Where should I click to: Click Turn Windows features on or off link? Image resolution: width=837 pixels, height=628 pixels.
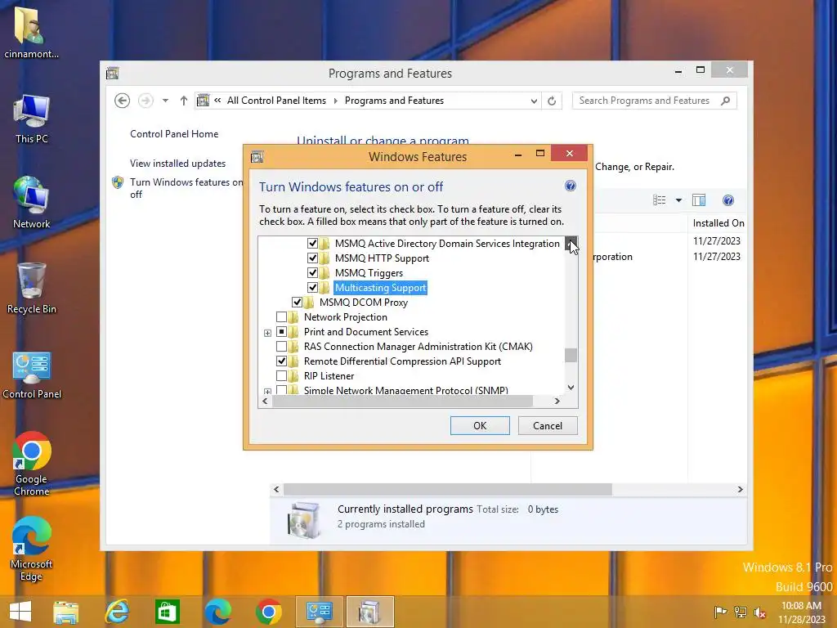186,188
